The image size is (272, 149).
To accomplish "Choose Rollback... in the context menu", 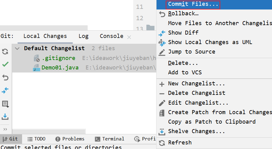I will click(183, 14).
